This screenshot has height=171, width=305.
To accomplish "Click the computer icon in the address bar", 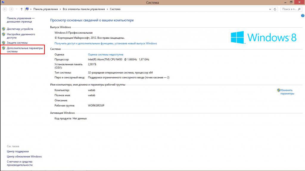I will [x=27, y=9].
